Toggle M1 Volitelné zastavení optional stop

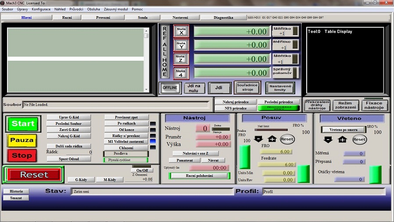[x=126, y=141]
